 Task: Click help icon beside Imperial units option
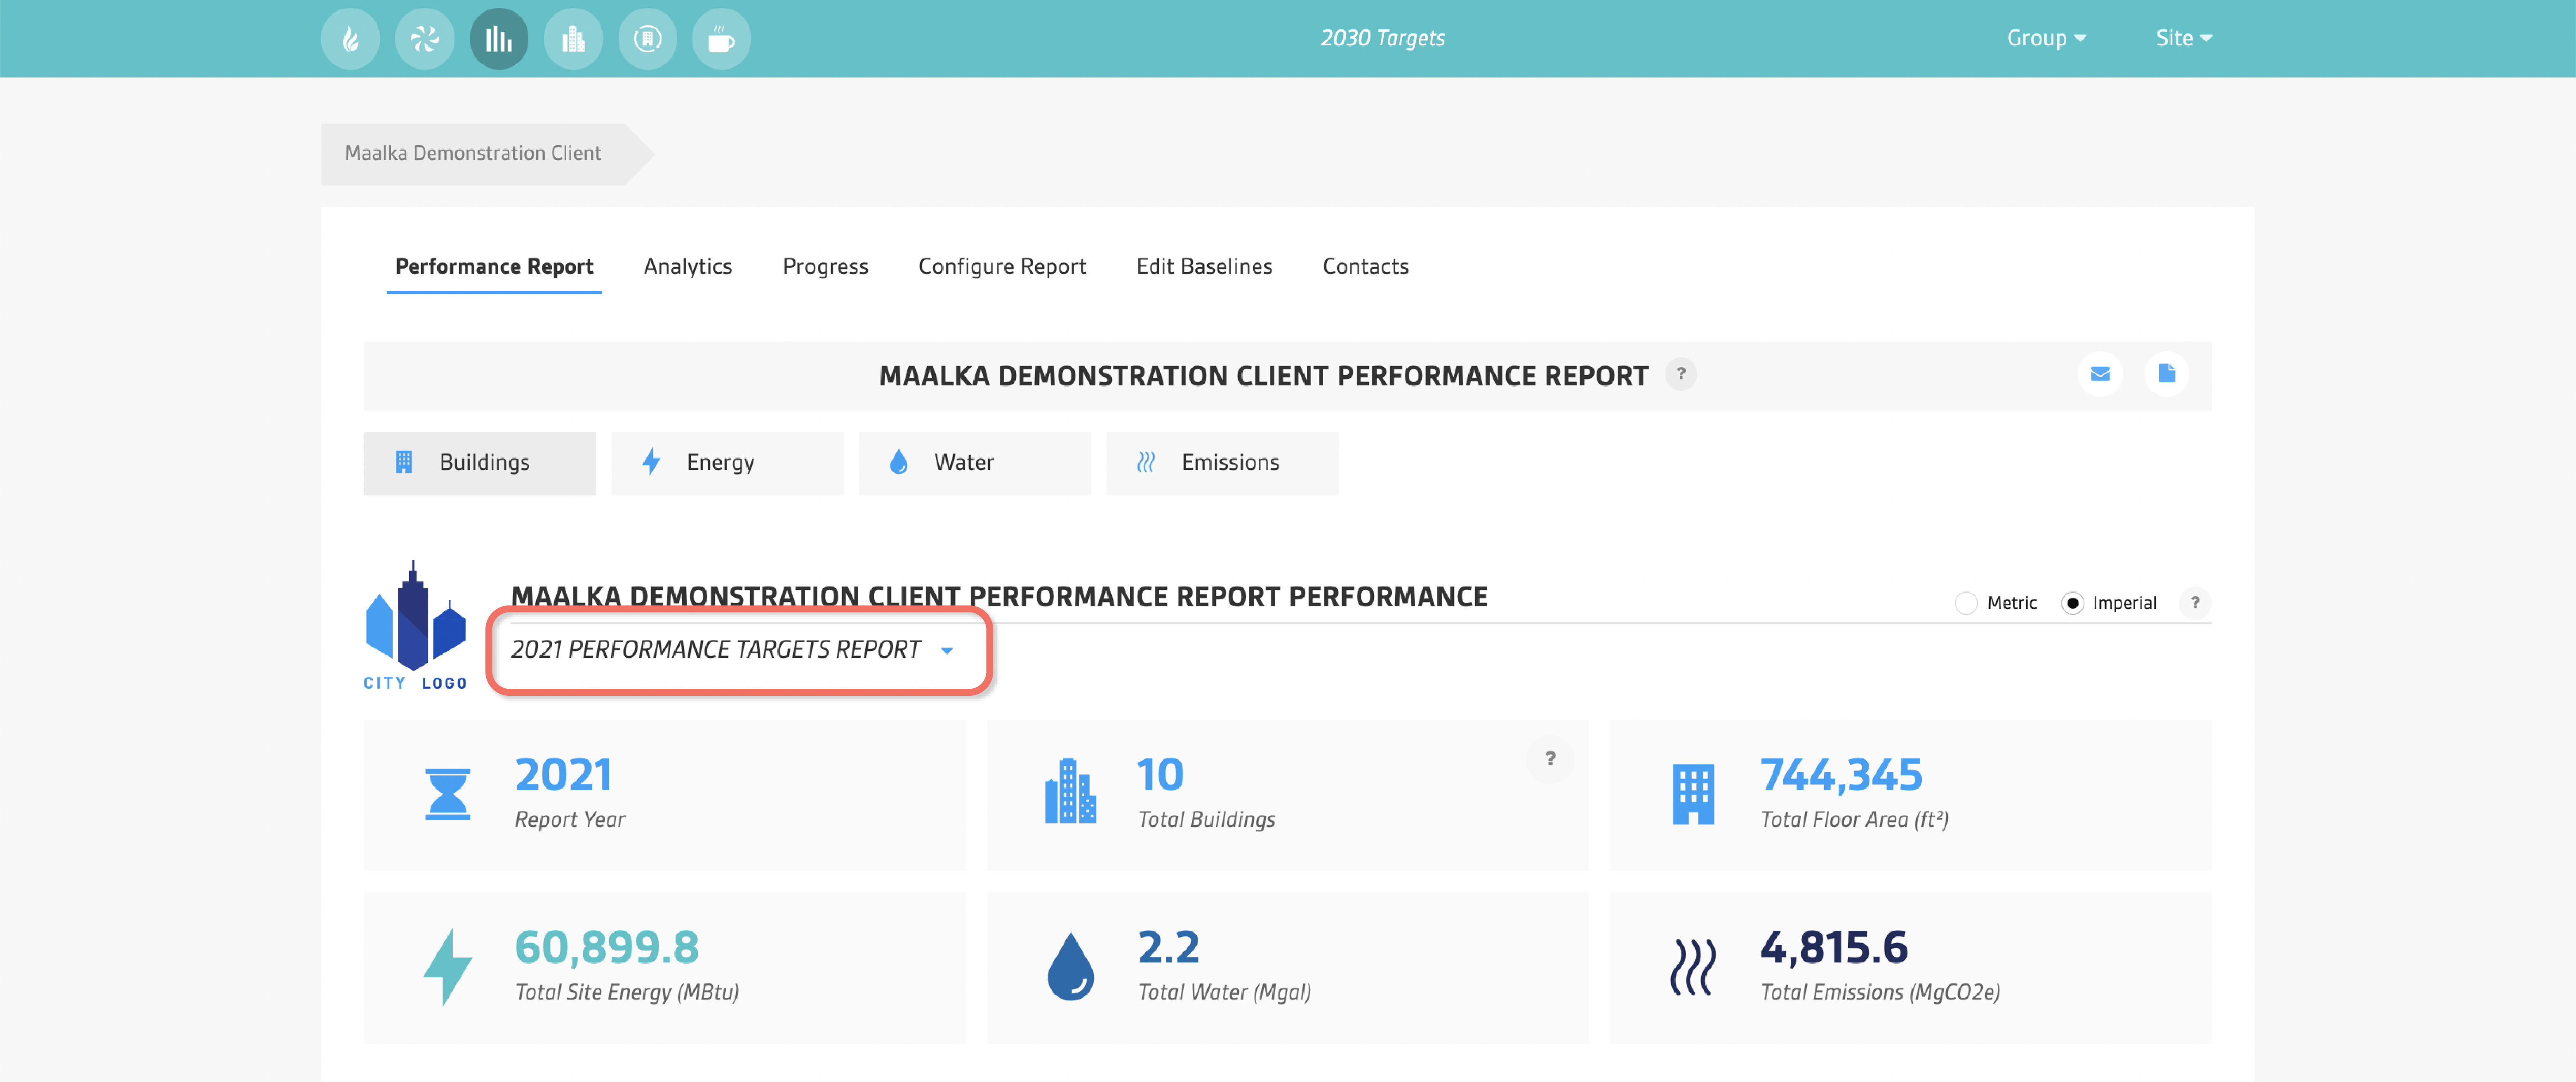[x=2195, y=603]
